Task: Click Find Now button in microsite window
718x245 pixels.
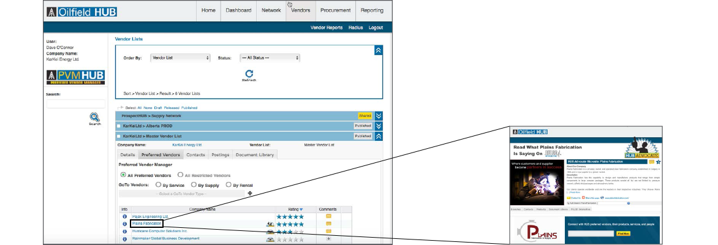Action: coord(623,233)
